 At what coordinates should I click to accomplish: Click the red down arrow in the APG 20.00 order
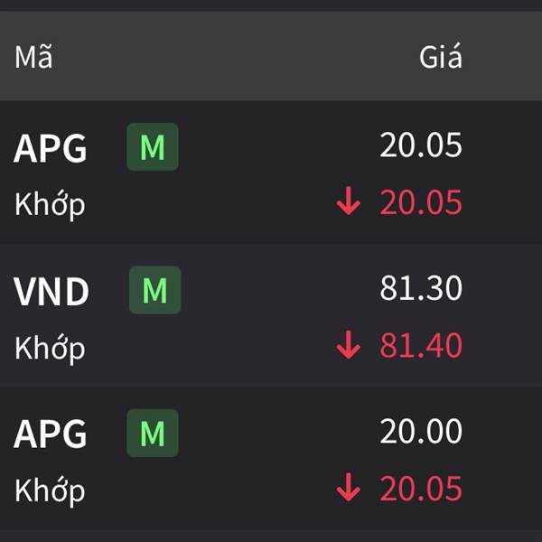coord(349,488)
